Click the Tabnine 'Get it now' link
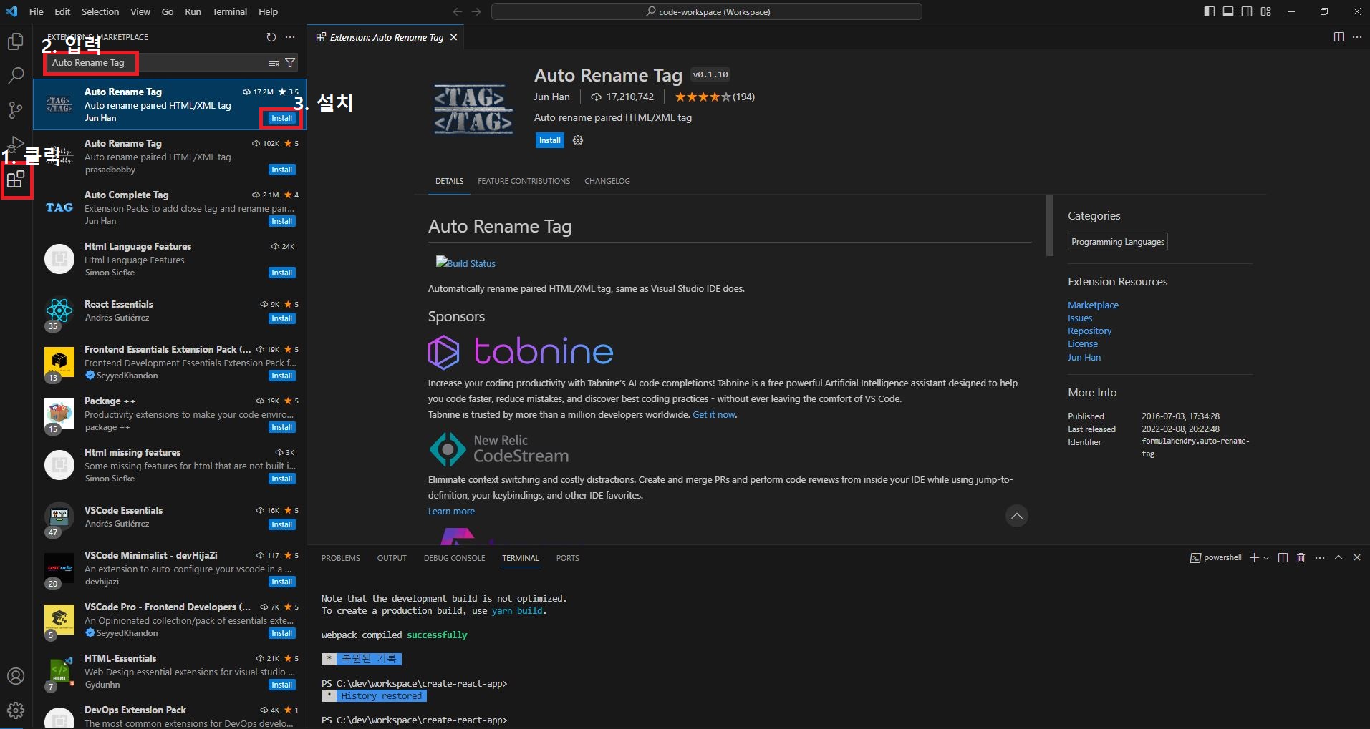Image resolution: width=1370 pixels, height=729 pixels. (x=713, y=414)
